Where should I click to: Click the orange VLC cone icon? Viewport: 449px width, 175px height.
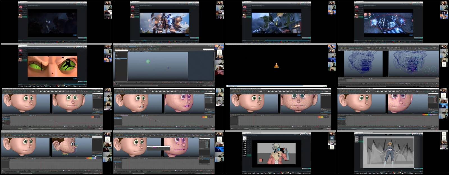276,65
